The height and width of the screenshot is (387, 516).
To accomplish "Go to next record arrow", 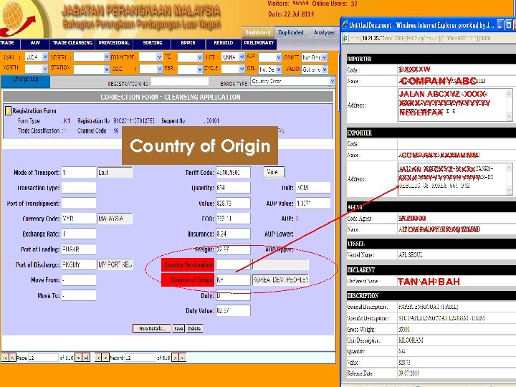I will (x=175, y=358).
